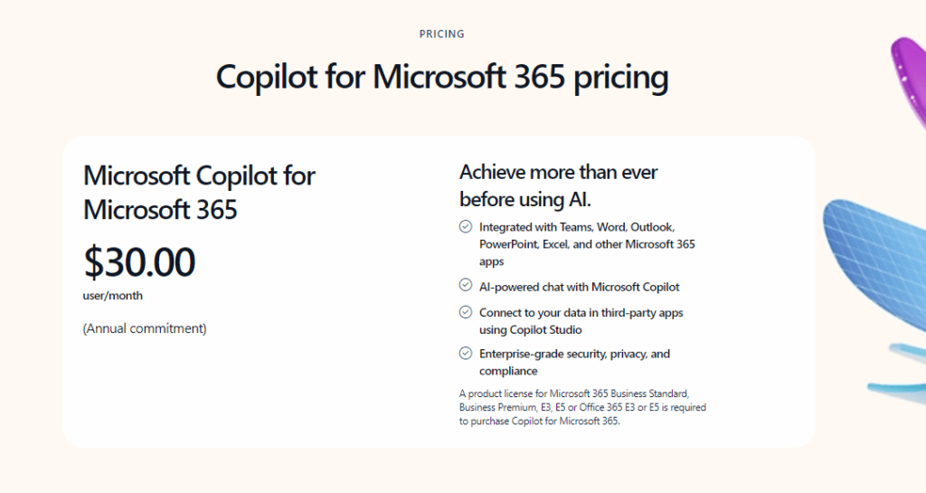Click the 'user/month' billing label
926x493 pixels.
point(113,296)
